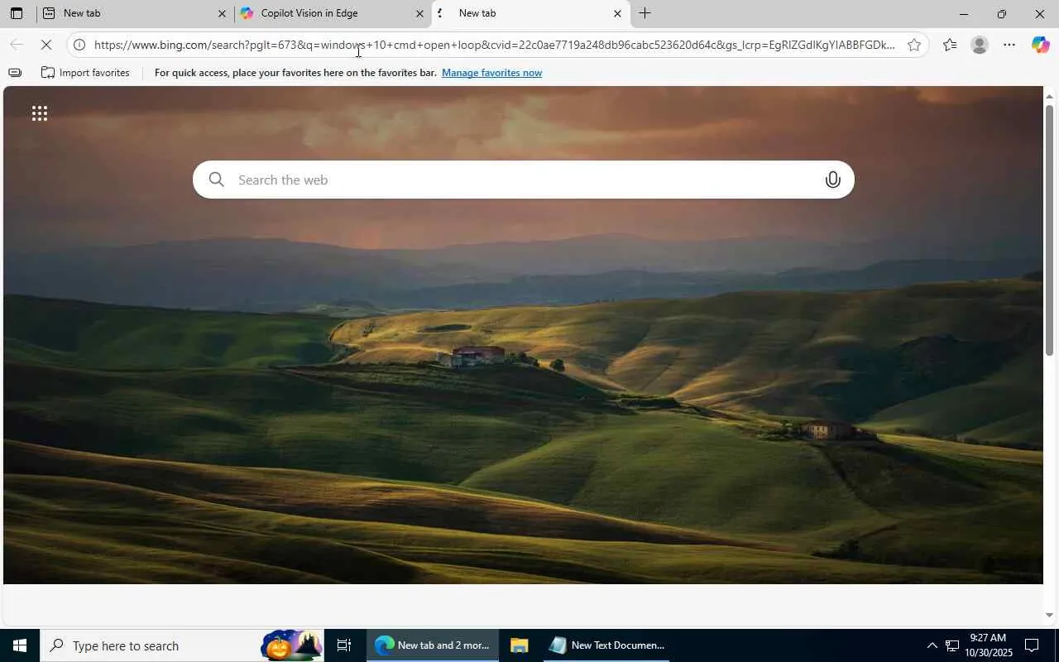
Task: Open the tab actions menu icon
Action: pyautogui.click(x=16, y=13)
